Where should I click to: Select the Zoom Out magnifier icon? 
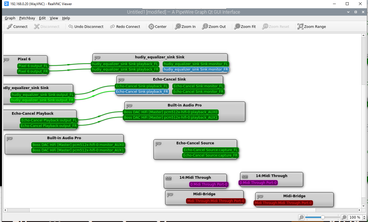[x=205, y=26]
